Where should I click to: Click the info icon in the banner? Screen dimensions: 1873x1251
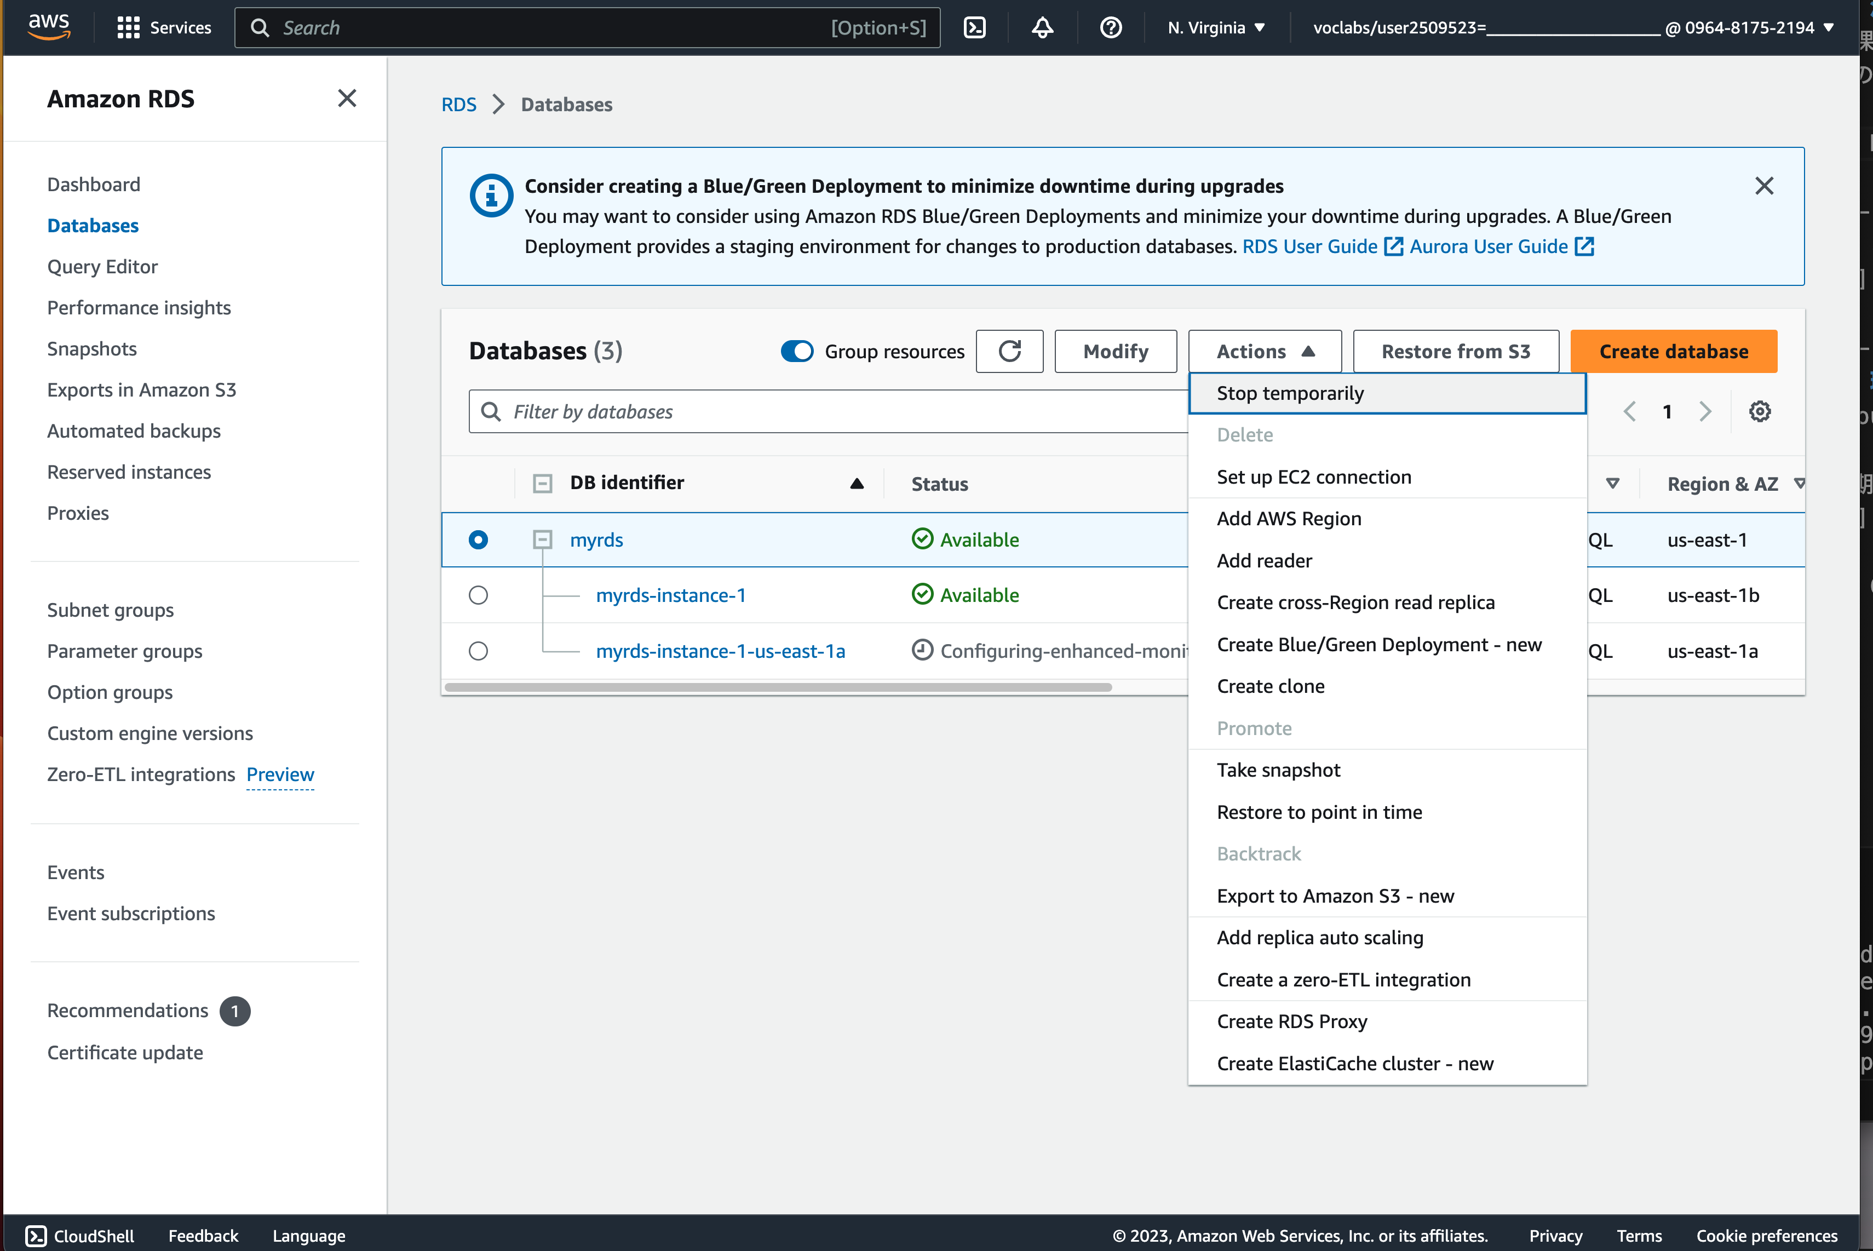click(x=491, y=196)
